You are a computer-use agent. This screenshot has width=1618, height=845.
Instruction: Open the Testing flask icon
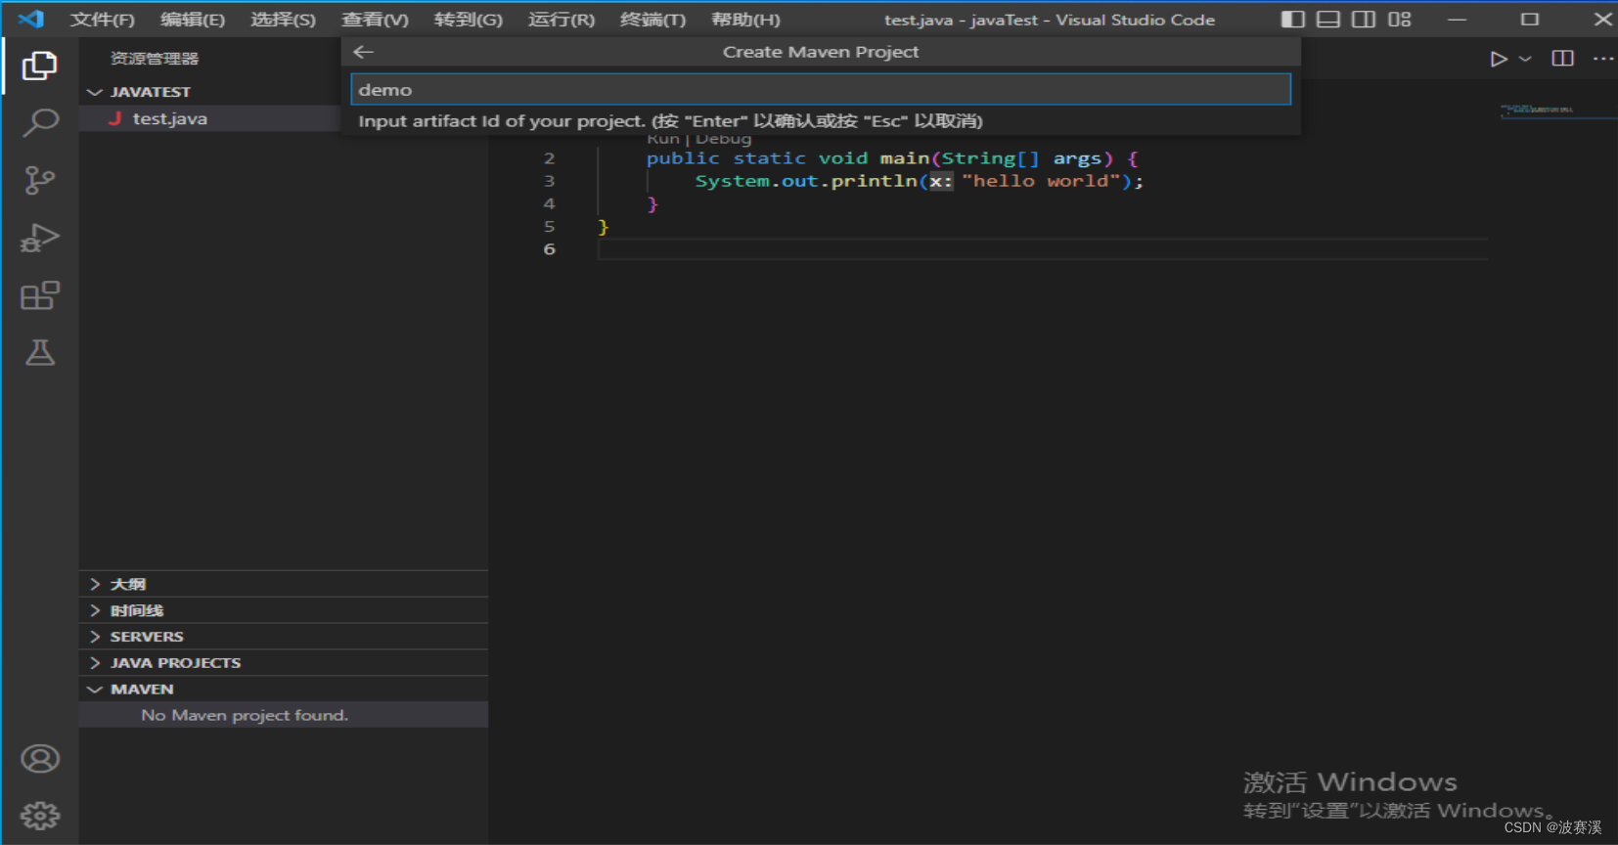[39, 352]
